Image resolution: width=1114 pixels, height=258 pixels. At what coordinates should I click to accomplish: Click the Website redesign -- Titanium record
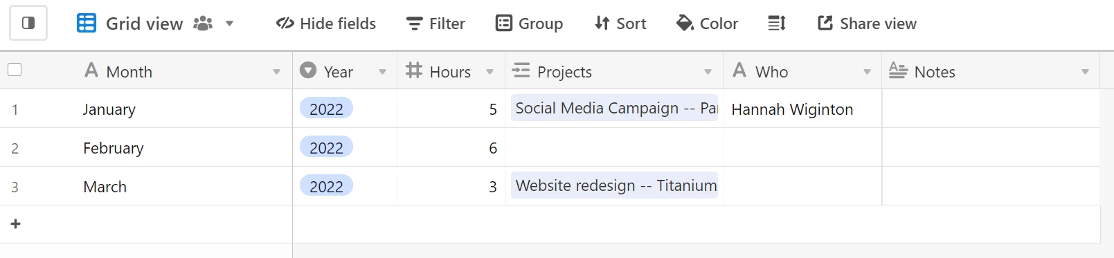pyautogui.click(x=615, y=185)
